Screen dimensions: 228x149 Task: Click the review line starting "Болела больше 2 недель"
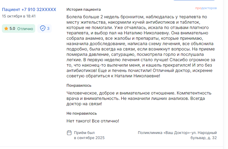[137, 17]
